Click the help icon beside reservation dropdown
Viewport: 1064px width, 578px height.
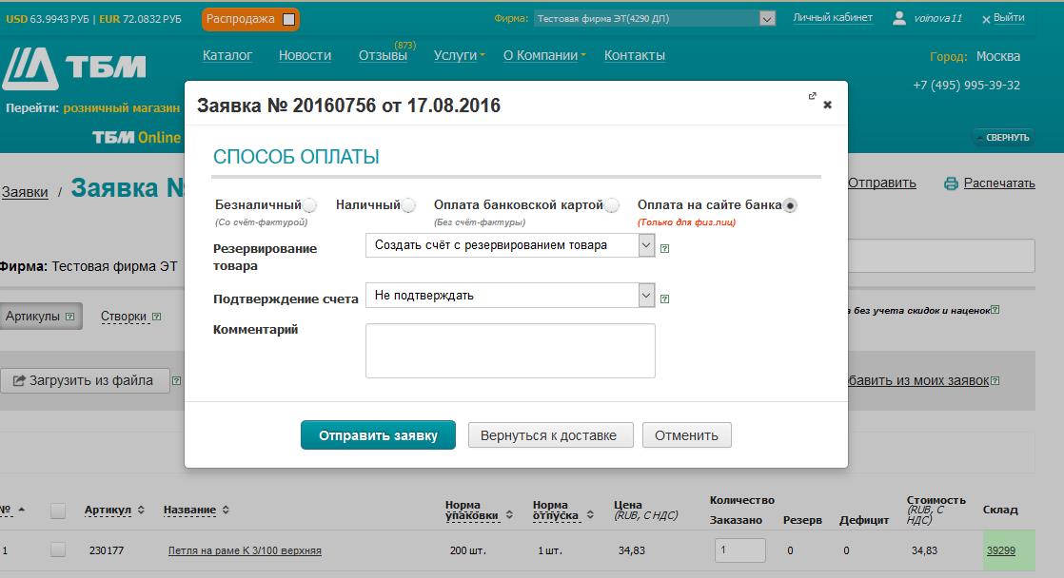(664, 249)
